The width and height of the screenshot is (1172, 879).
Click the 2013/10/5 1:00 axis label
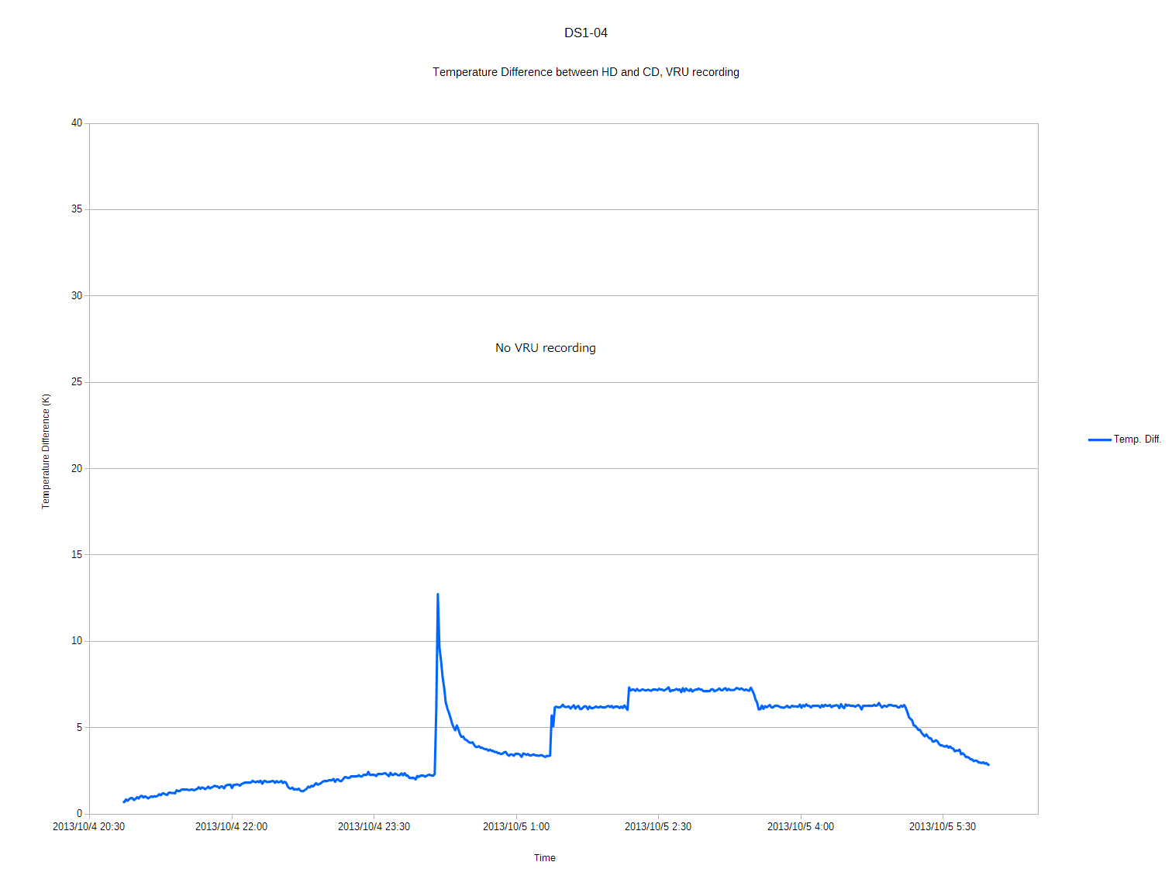point(516,827)
